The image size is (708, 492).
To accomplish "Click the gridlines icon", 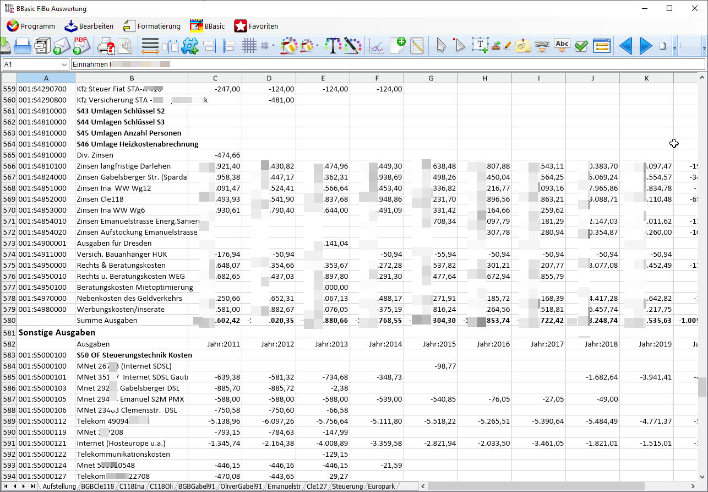I will tap(249, 46).
